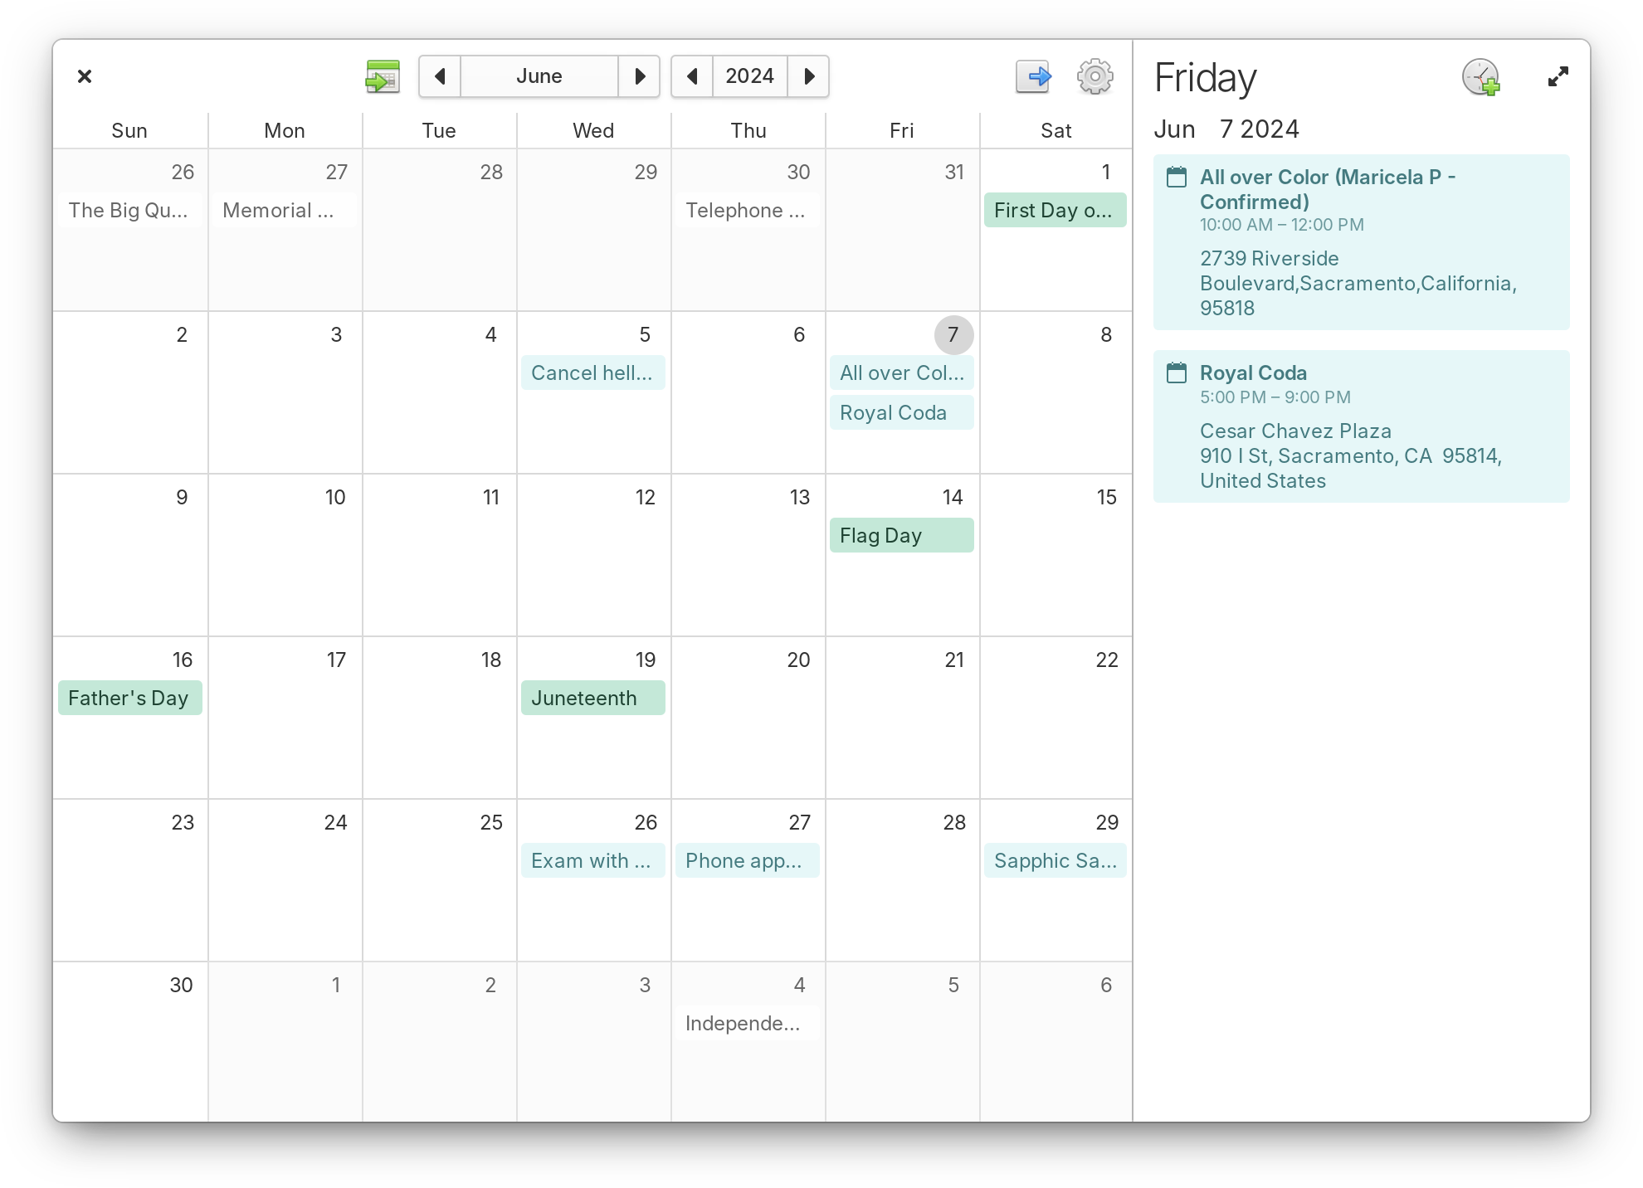The height and width of the screenshot is (1188, 1643).
Task: Click the Exam with... event on June 26
Action: point(592,860)
